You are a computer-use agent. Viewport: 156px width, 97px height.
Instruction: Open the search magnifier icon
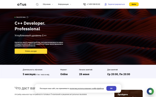click(x=37, y=4)
